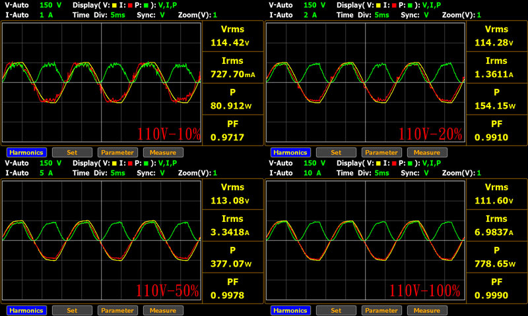
Task: Click the V,I,P display setting in the 110V-100% screen
Action: (x=432, y=163)
